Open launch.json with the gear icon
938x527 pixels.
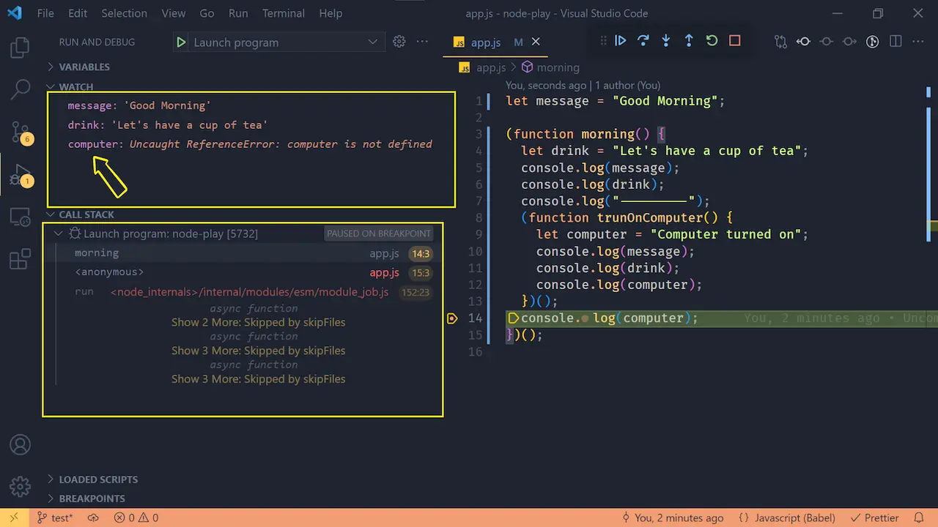[x=399, y=42]
